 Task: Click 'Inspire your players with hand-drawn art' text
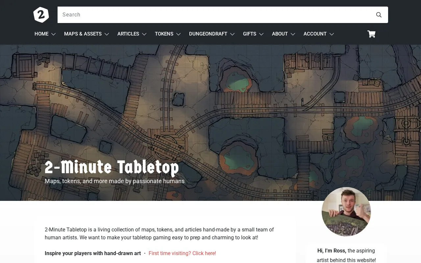[x=93, y=253]
